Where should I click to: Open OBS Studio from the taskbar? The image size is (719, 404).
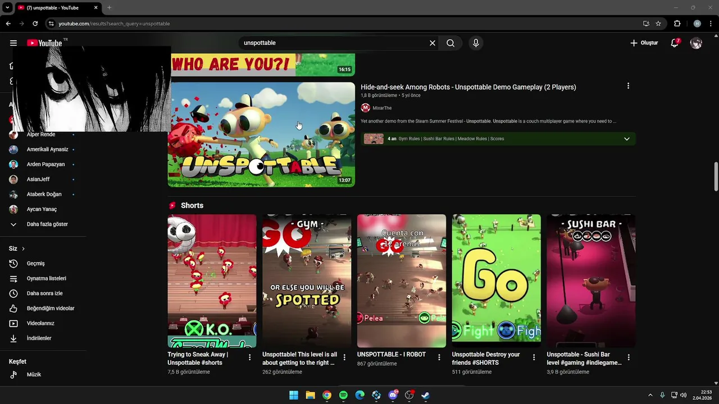[x=409, y=395]
